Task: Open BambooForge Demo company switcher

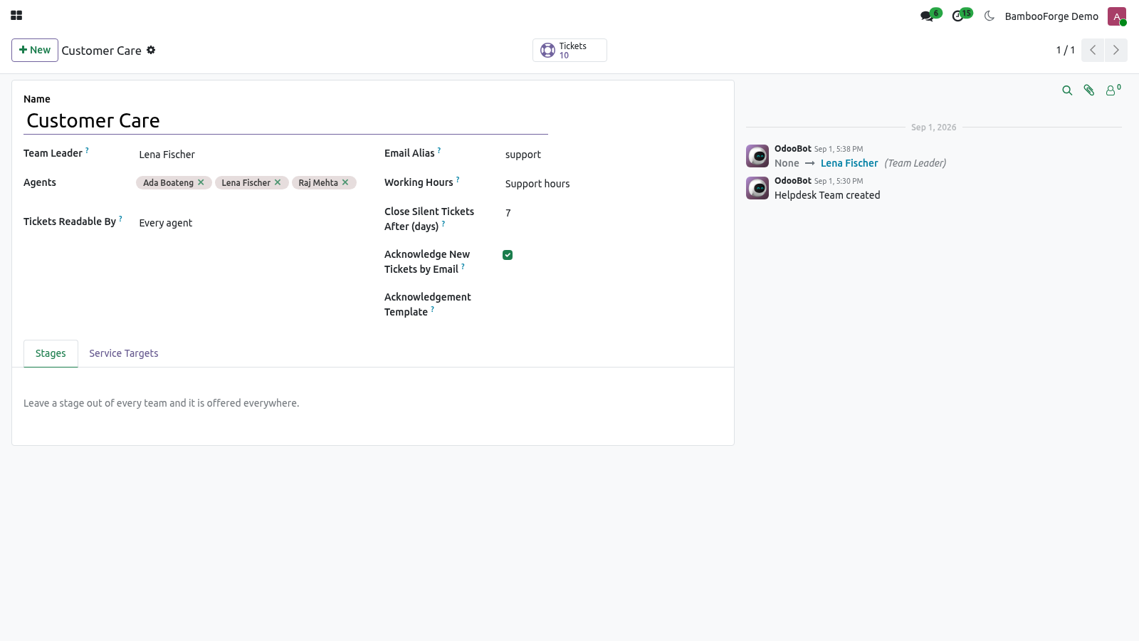Action: click(x=1051, y=16)
